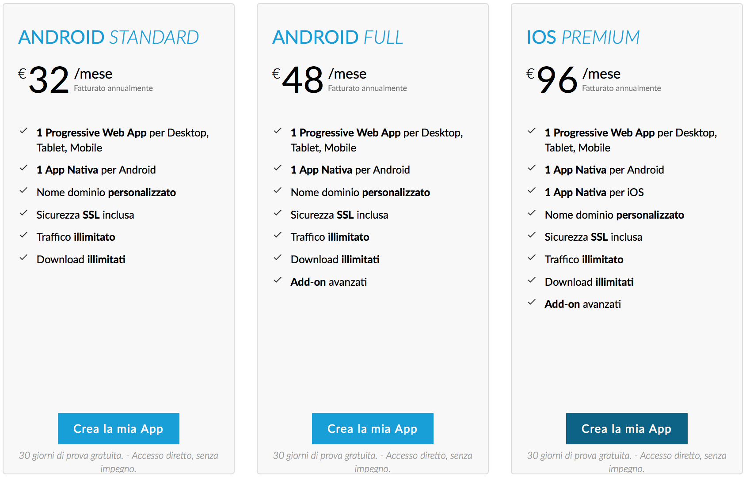Image resolution: width=746 pixels, height=477 pixels.
Task: Click Crea la mia App under iOS Premium
Action: (x=627, y=428)
